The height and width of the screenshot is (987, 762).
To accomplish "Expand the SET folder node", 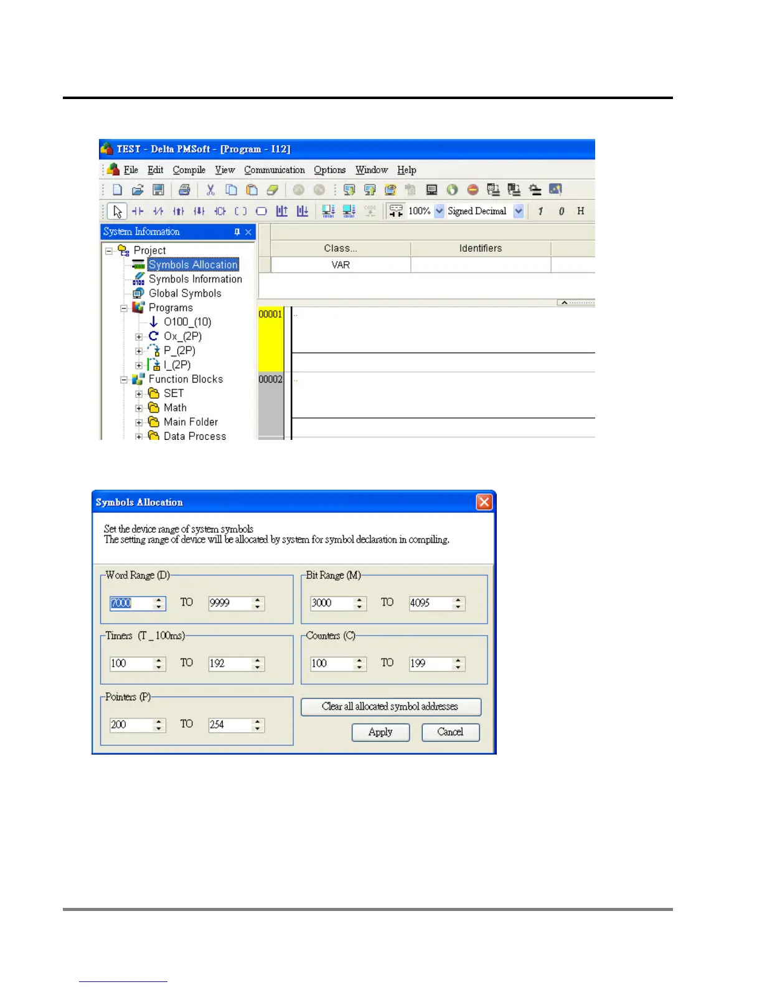I will [x=139, y=394].
